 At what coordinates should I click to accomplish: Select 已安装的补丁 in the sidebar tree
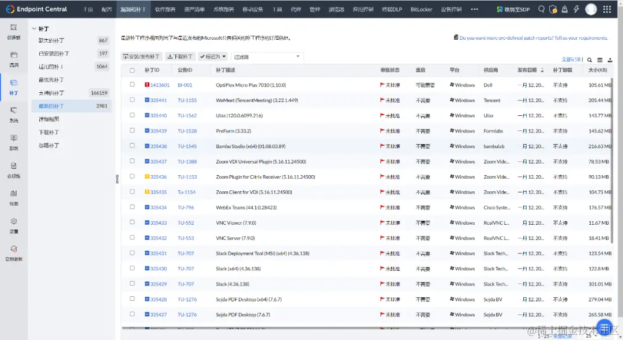[x=54, y=54]
